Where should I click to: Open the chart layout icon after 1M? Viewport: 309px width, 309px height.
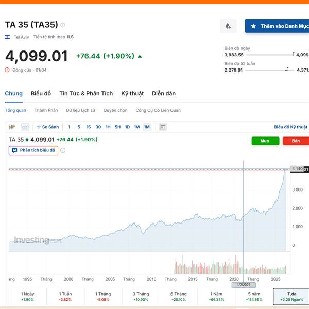click(163, 127)
